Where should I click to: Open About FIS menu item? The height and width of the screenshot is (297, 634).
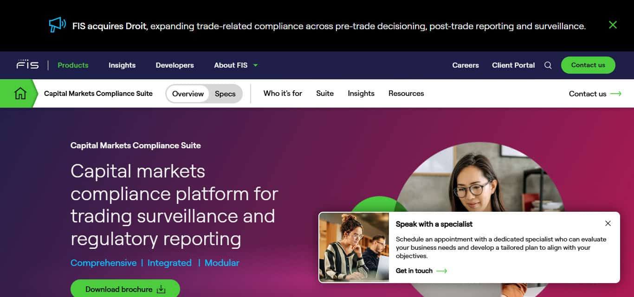pyautogui.click(x=231, y=65)
